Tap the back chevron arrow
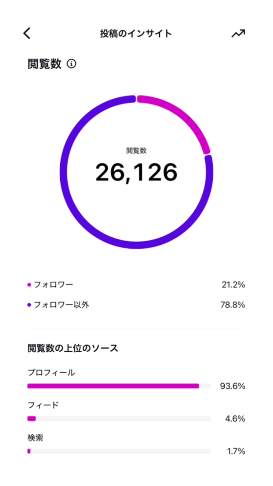 [27, 33]
